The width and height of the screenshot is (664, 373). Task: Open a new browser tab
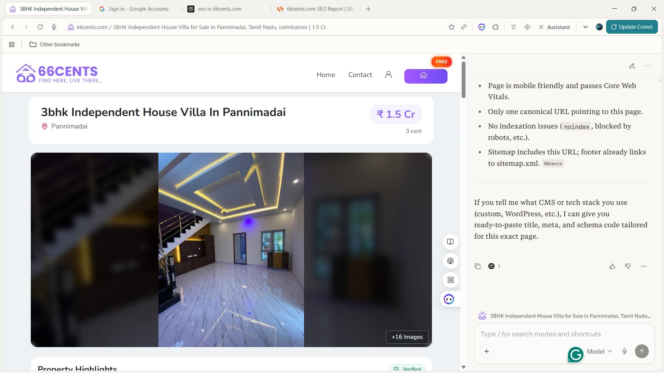click(368, 9)
